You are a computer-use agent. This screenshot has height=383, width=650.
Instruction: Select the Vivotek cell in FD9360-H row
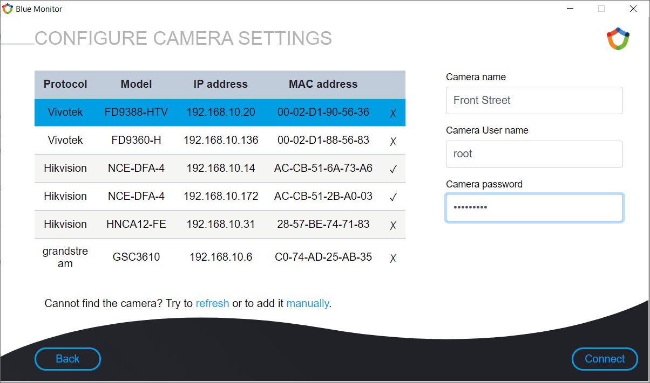pos(65,140)
